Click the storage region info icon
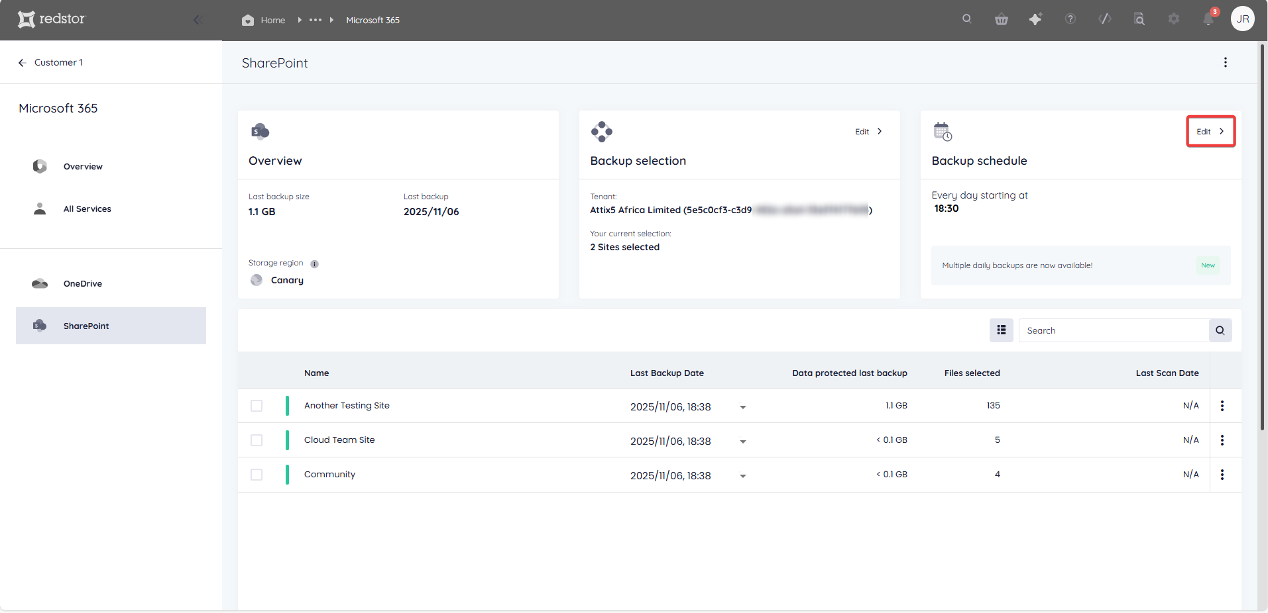Viewport: 1268px width, 613px height. coord(315,263)
